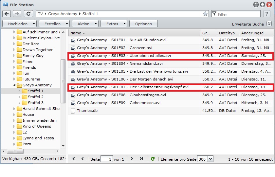This screenshot has width=275, height=177.
Task: Add the current folder to favorites star
Action: coord(205,14)
